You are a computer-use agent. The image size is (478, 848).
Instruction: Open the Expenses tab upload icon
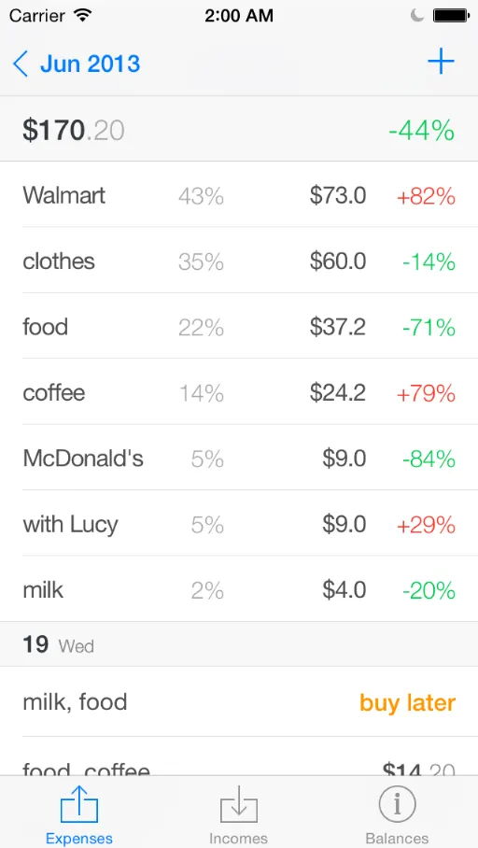[79, 805]
